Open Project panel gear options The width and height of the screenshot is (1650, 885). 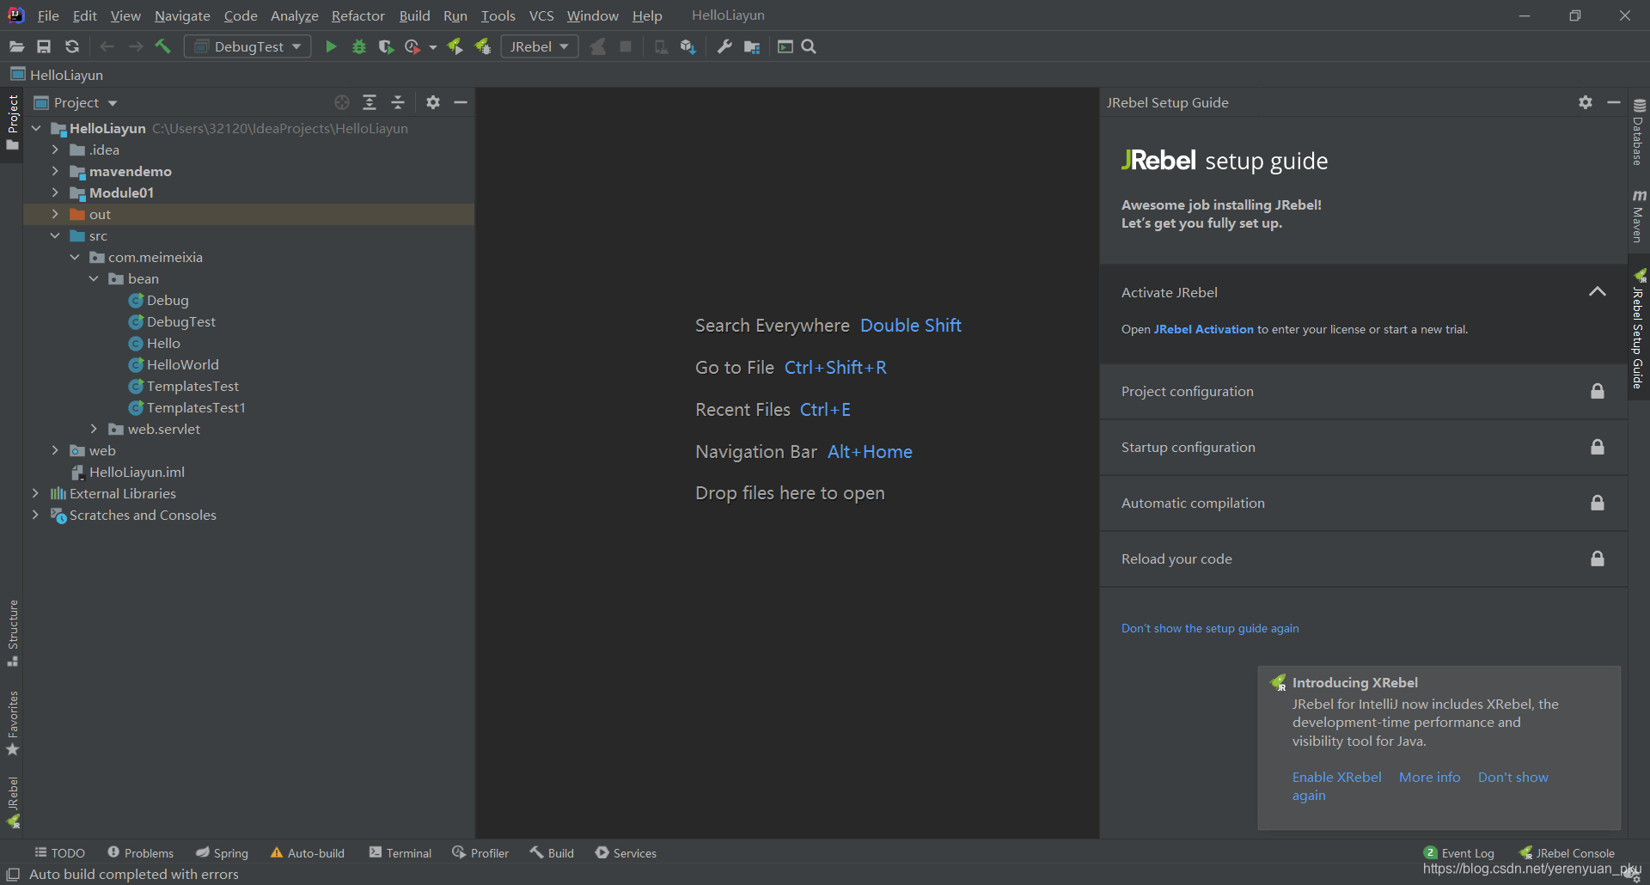pyautogui.click(x=433, y=102)
